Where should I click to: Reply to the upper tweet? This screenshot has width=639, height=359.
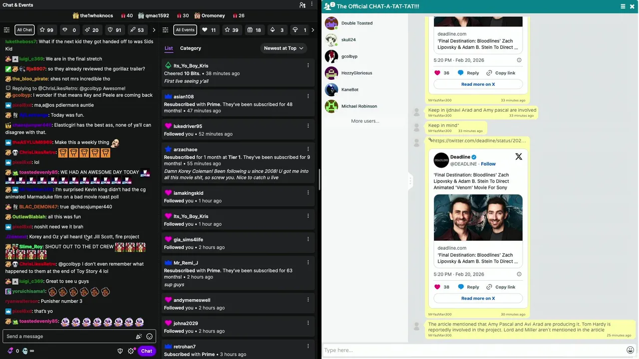[468, 73]
